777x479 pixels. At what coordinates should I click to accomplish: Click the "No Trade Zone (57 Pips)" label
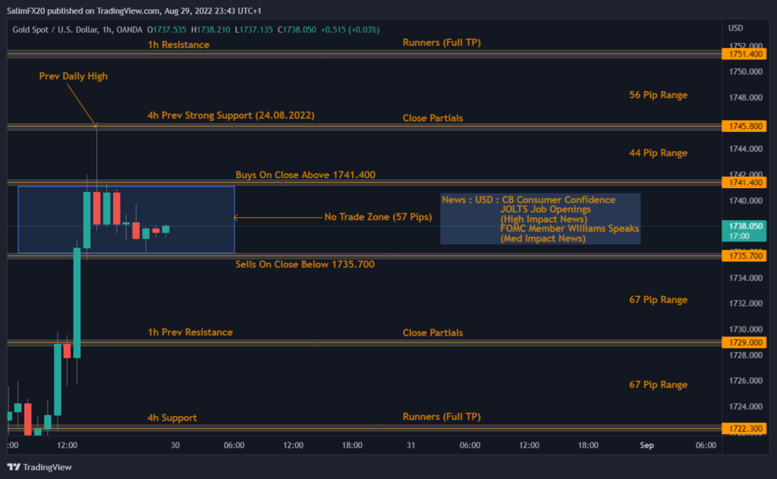(377, 217)
